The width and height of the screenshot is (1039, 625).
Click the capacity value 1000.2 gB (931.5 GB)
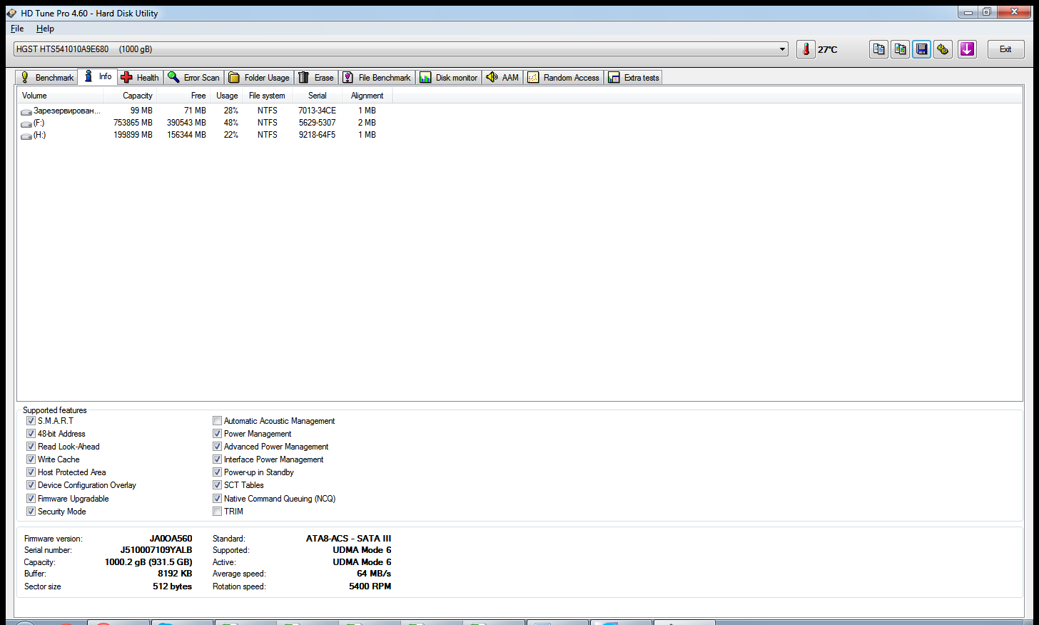coord(148,562)
